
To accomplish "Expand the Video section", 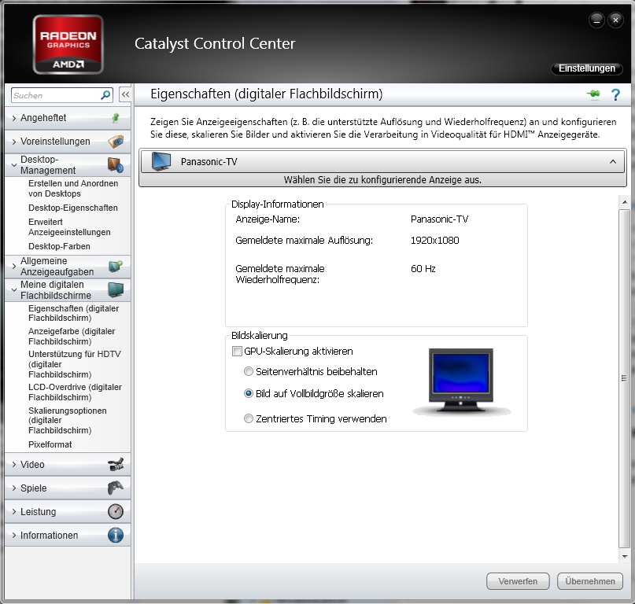I will point(14,464).
